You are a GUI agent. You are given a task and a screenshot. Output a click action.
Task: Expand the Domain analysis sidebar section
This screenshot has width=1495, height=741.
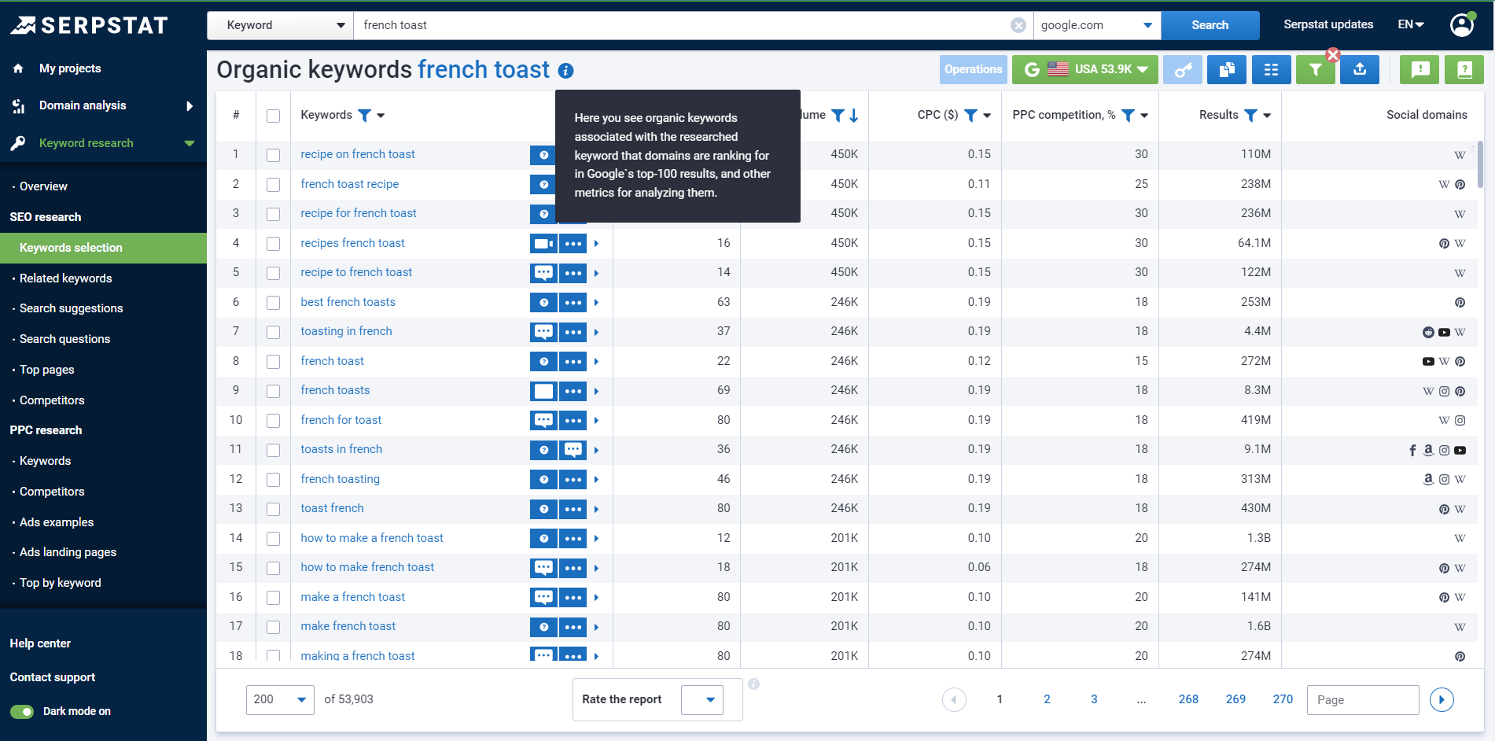point(81,105)
